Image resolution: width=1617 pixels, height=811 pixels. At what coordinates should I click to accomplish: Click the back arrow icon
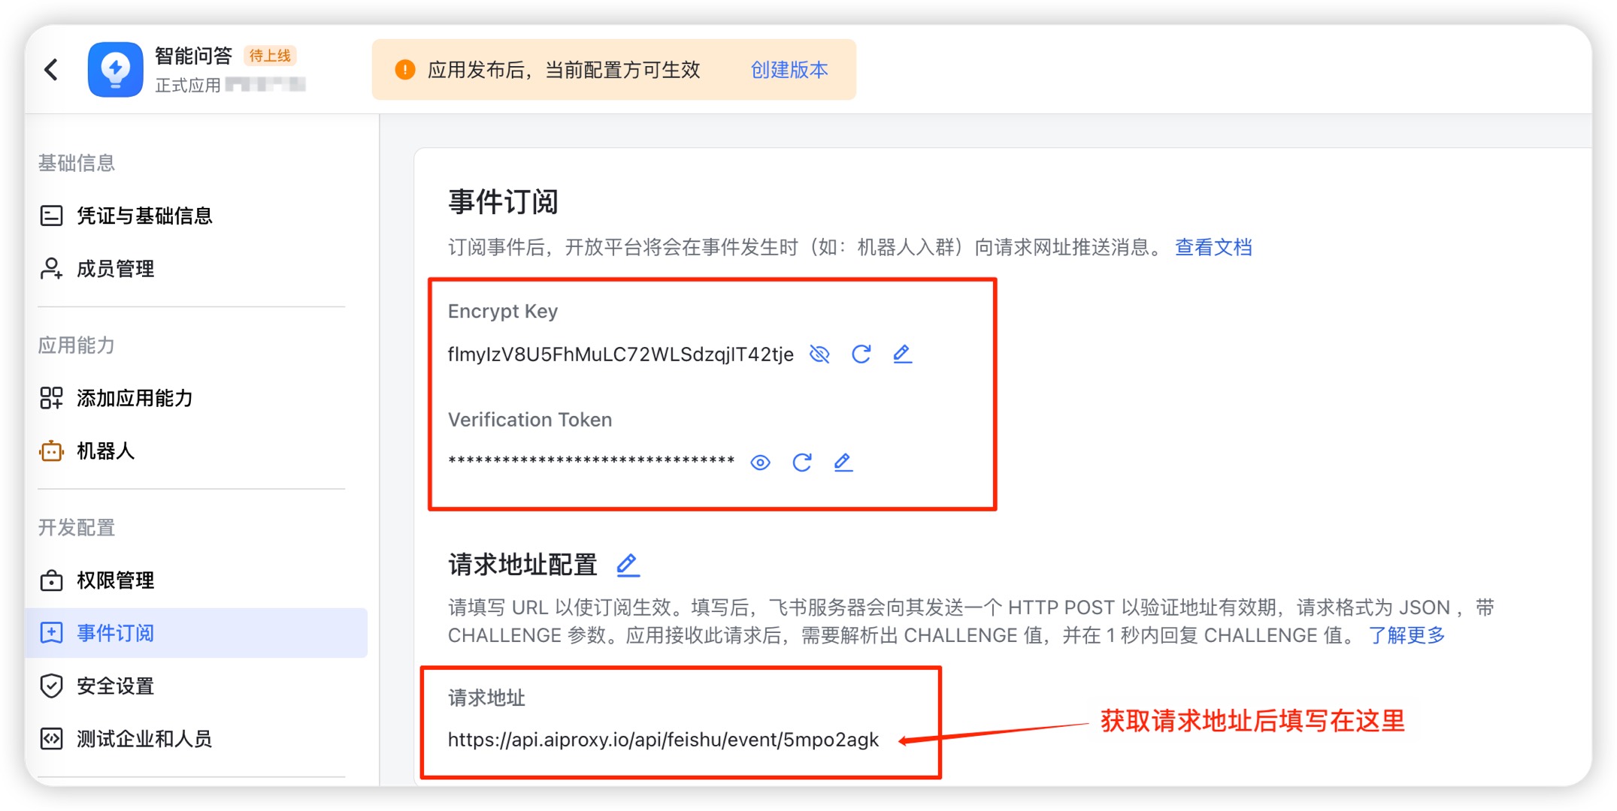coord(51,70)
